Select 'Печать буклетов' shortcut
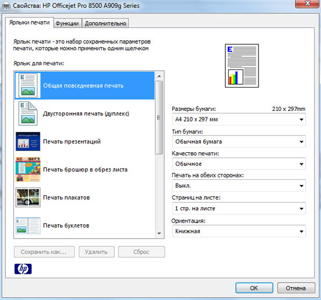This screenshot has height=300, width=321. click(x=85, y=225)
